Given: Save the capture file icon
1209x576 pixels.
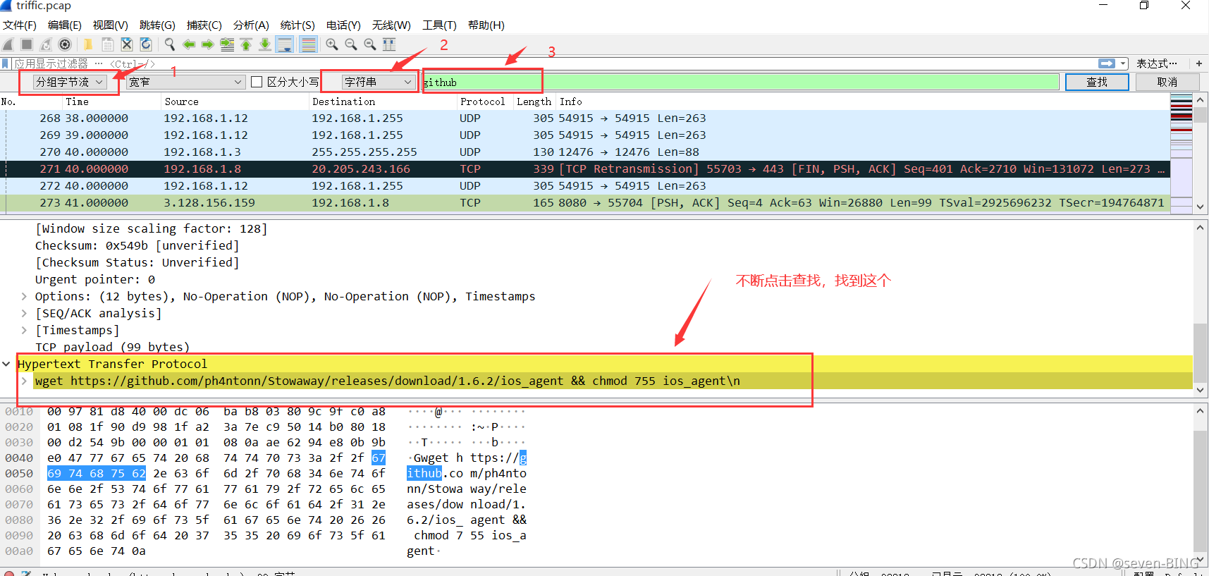Looking at the screenshot, I should 107,44.
